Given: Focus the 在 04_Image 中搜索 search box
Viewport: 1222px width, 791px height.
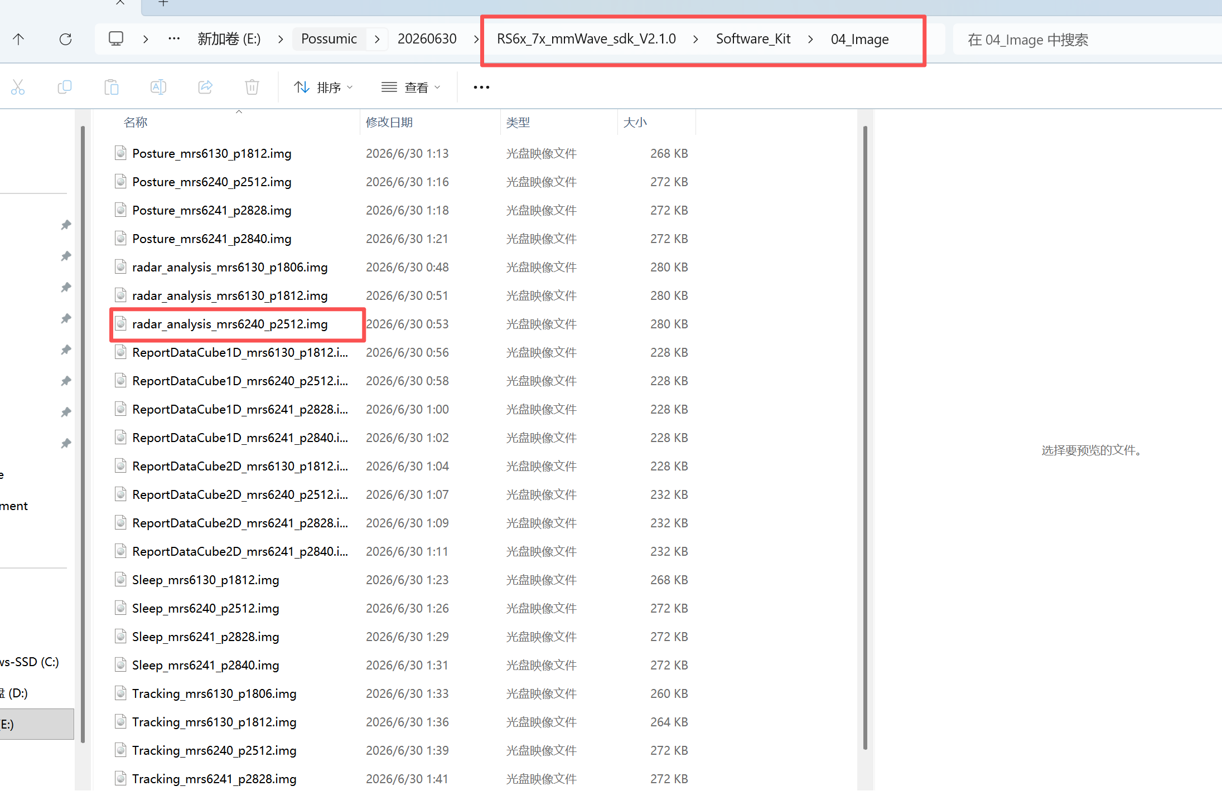Looking at the screenshot, I should click(1088, 40).
